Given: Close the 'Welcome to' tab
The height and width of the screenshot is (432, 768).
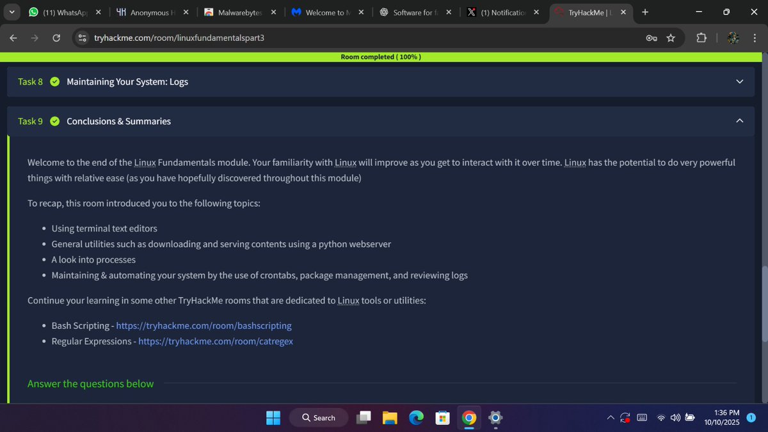Looking at the screenshot, I should point(361,12).
